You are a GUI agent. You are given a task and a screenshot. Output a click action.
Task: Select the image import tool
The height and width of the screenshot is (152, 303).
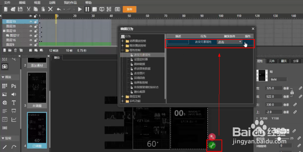click(x=4, y=94)
